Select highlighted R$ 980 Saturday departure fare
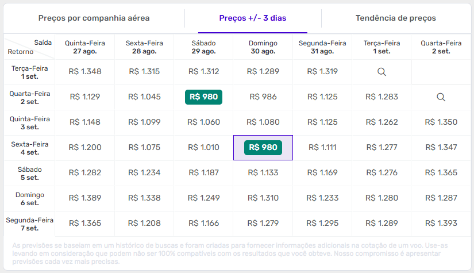The image size is (474, 273). pyautogui.click(x=203, y=97)
